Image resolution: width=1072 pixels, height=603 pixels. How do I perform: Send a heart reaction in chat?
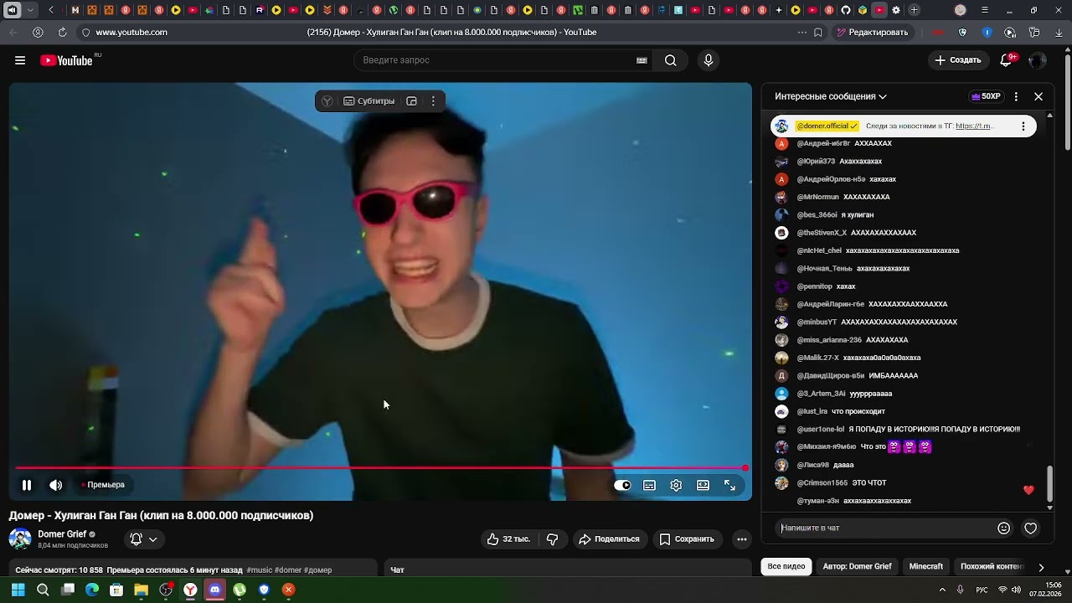click(1031, 528)
